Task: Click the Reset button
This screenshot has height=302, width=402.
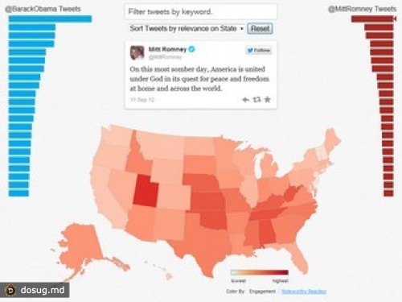Action: [260, 29]
